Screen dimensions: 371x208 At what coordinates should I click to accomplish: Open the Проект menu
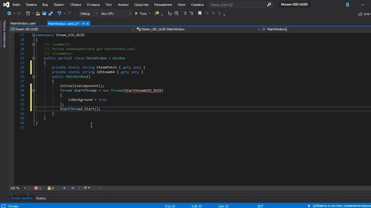tap(59, 5)
